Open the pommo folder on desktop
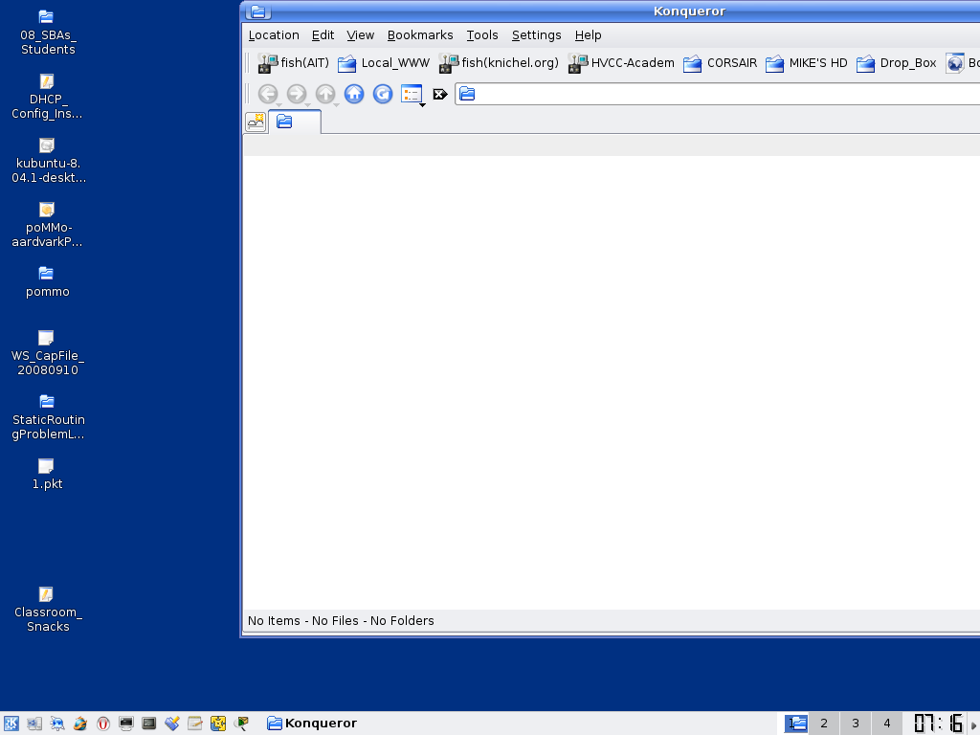This screenshot has height=735, width=980. [x=47, y=281]
